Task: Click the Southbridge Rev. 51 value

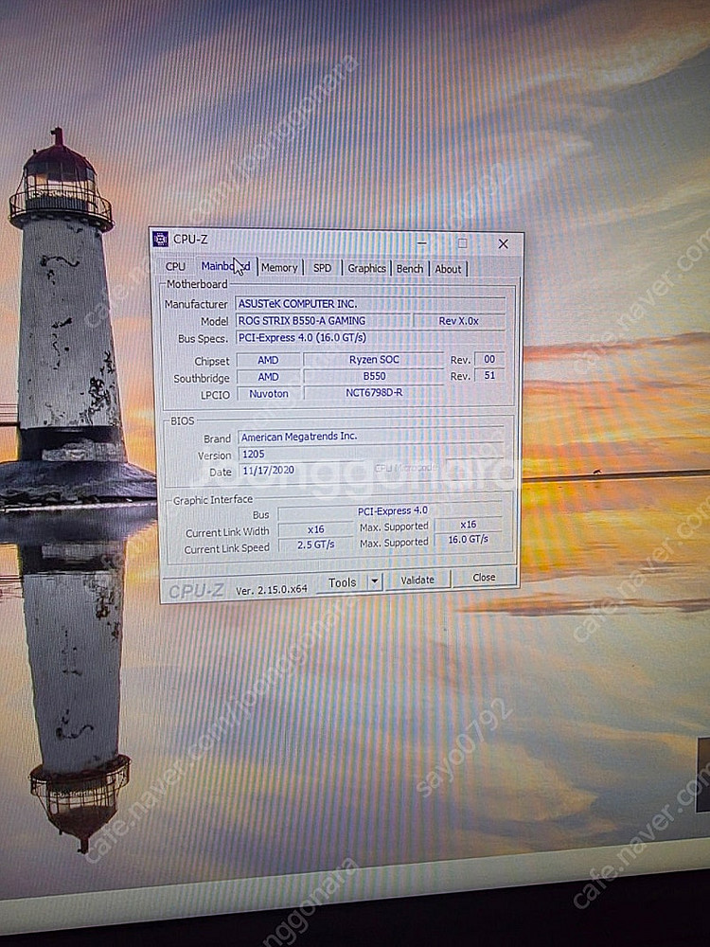Action: coord(489,375)
